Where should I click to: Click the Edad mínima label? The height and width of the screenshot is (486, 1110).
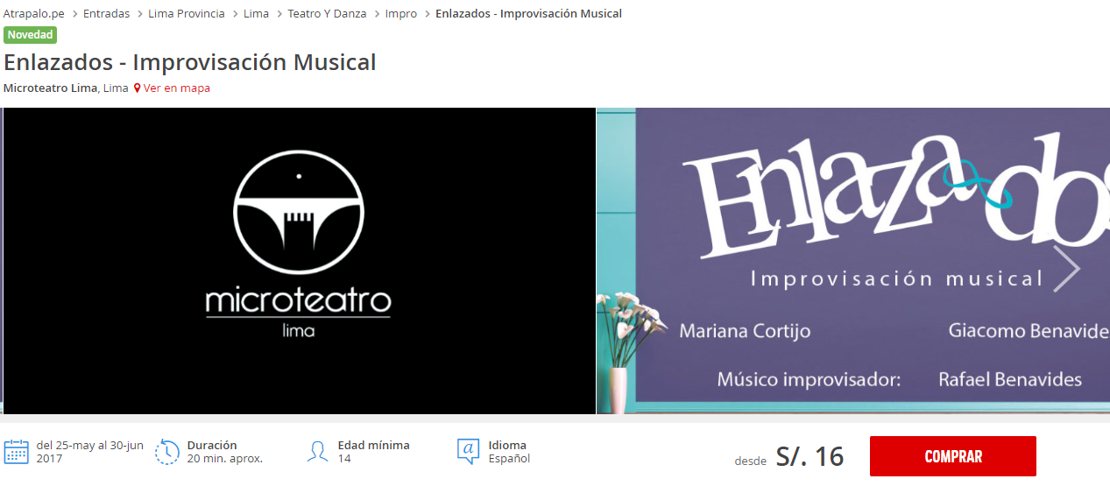(373, 445)
